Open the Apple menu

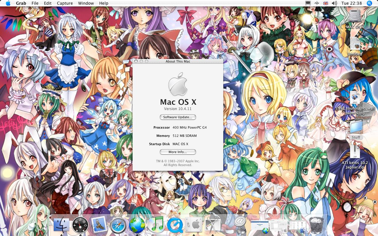(x=8, y=3)
